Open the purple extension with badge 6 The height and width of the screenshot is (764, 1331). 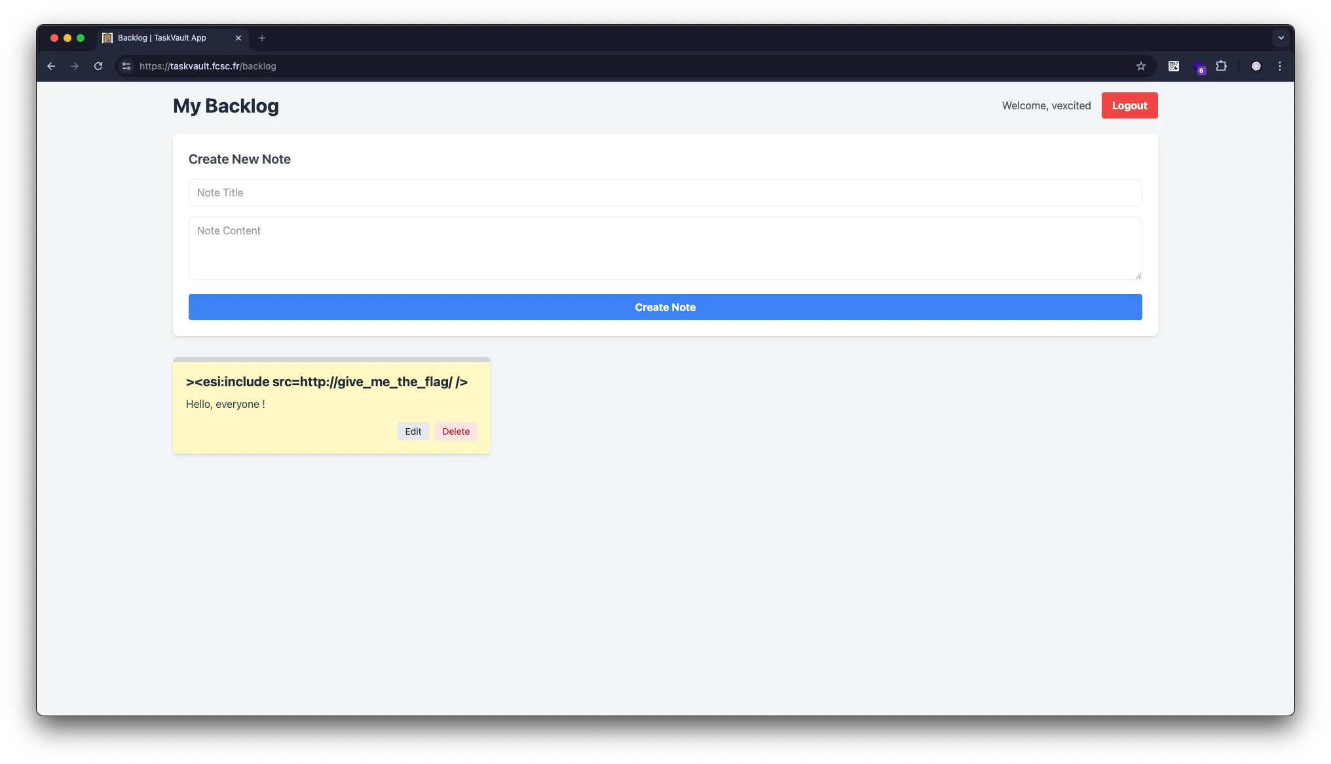click(x=1197, y=67)
